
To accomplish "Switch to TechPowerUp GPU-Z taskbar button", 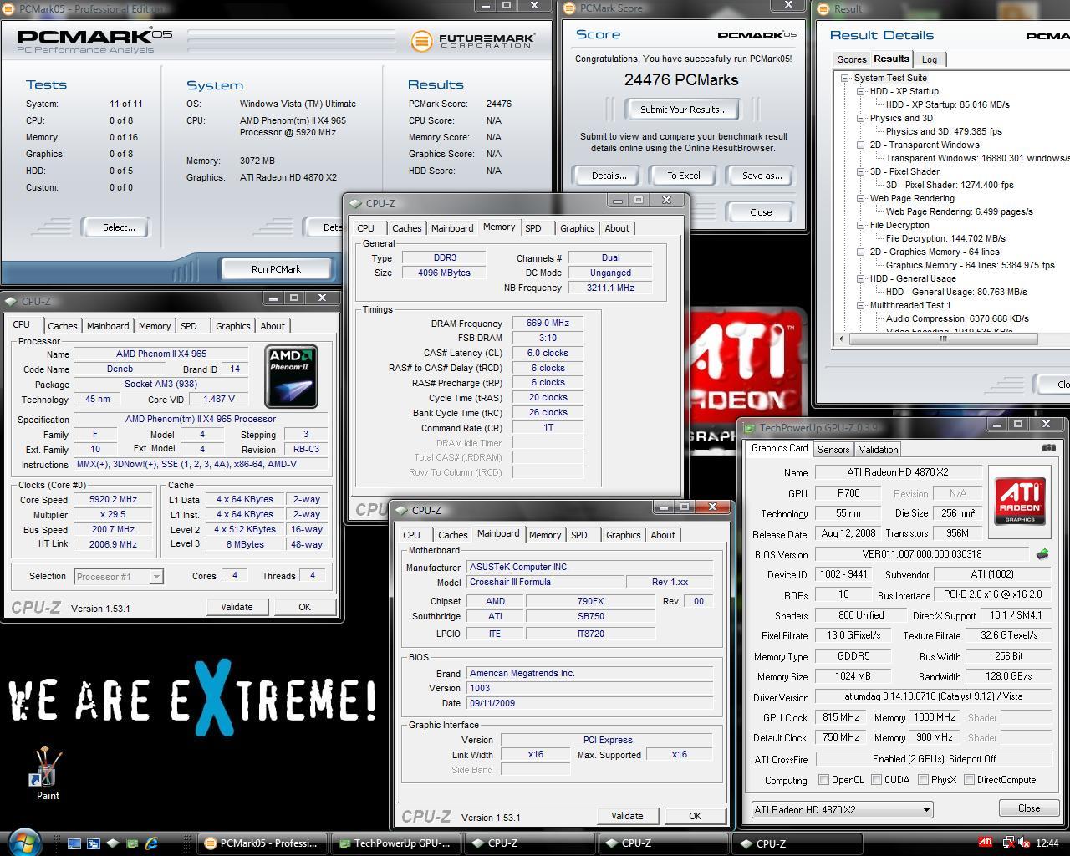I will point(396,843).
